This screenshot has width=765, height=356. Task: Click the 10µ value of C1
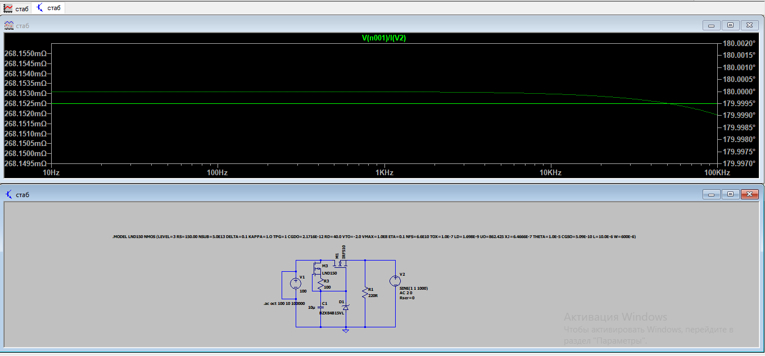311,308
